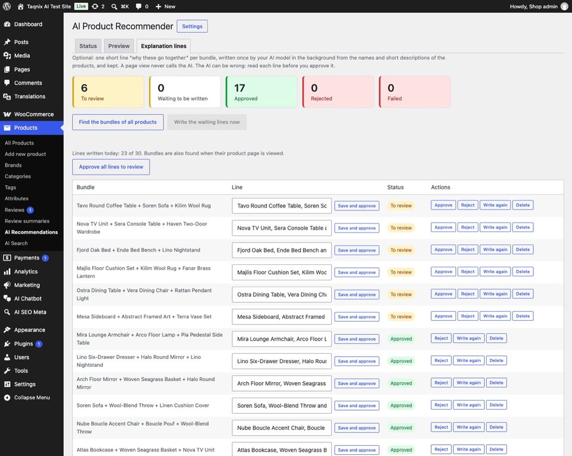Switch to the Preview tab

[x=119, y=46]
